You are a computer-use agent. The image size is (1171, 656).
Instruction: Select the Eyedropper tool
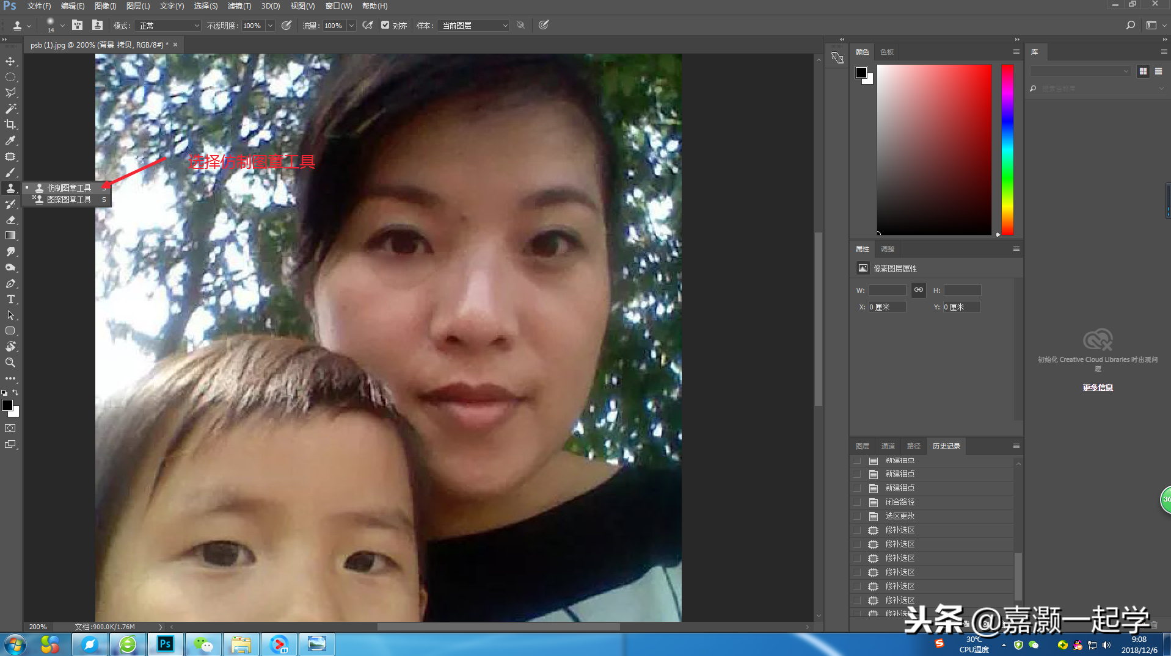[10, 140]
